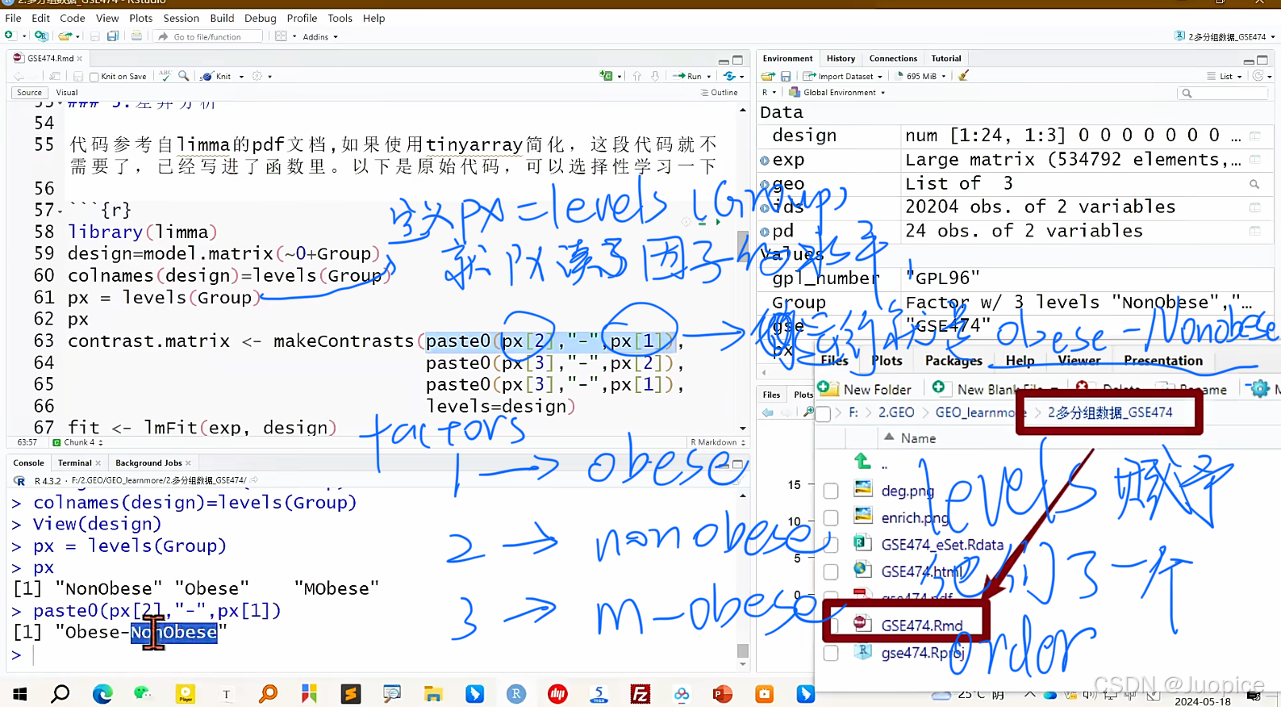Click the Run button in editor

tap(688, 76)
